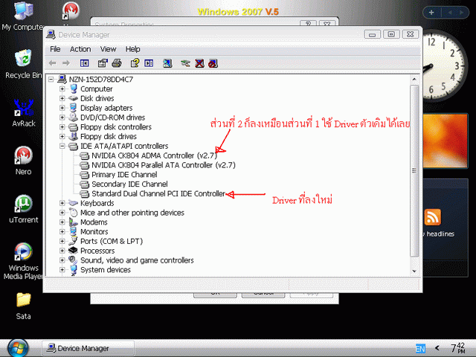Click the sidebar previous gadgets arrow
476x357 pixels.
coord(450,13)
